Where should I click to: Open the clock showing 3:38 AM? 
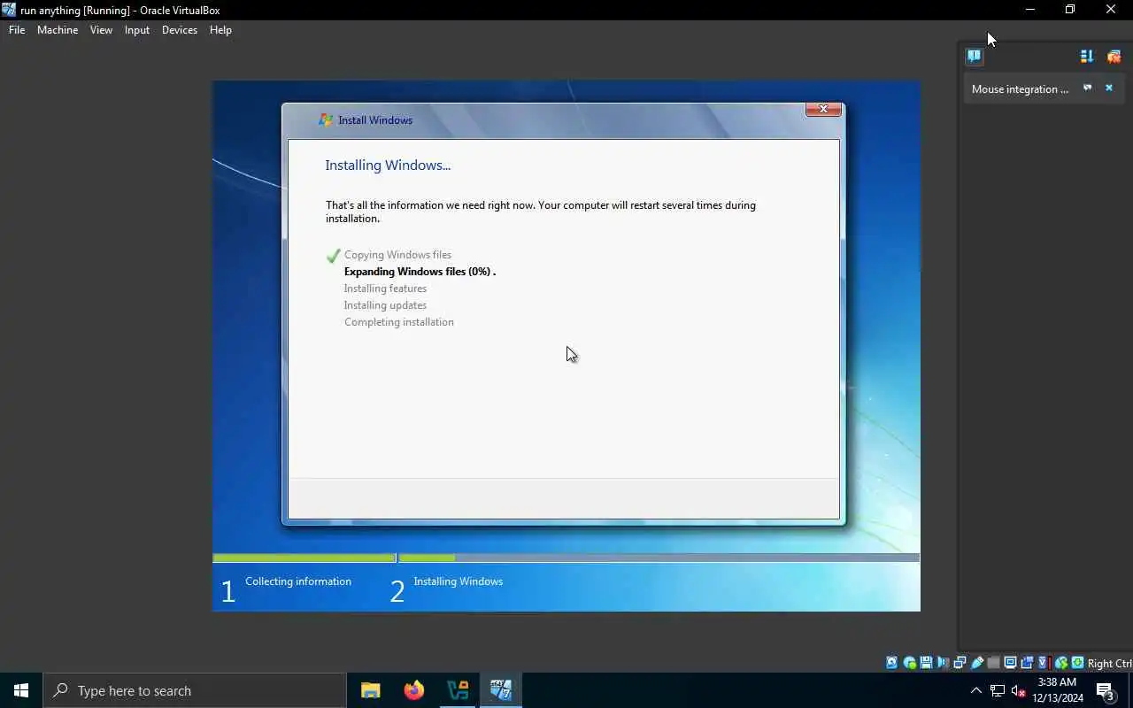click(x=1058, y=690)
